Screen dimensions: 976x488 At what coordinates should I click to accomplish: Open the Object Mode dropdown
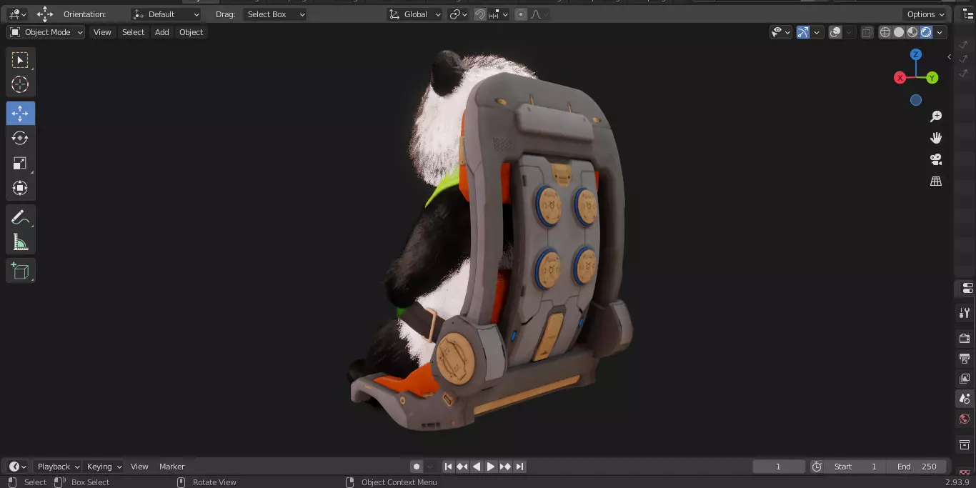46,32
